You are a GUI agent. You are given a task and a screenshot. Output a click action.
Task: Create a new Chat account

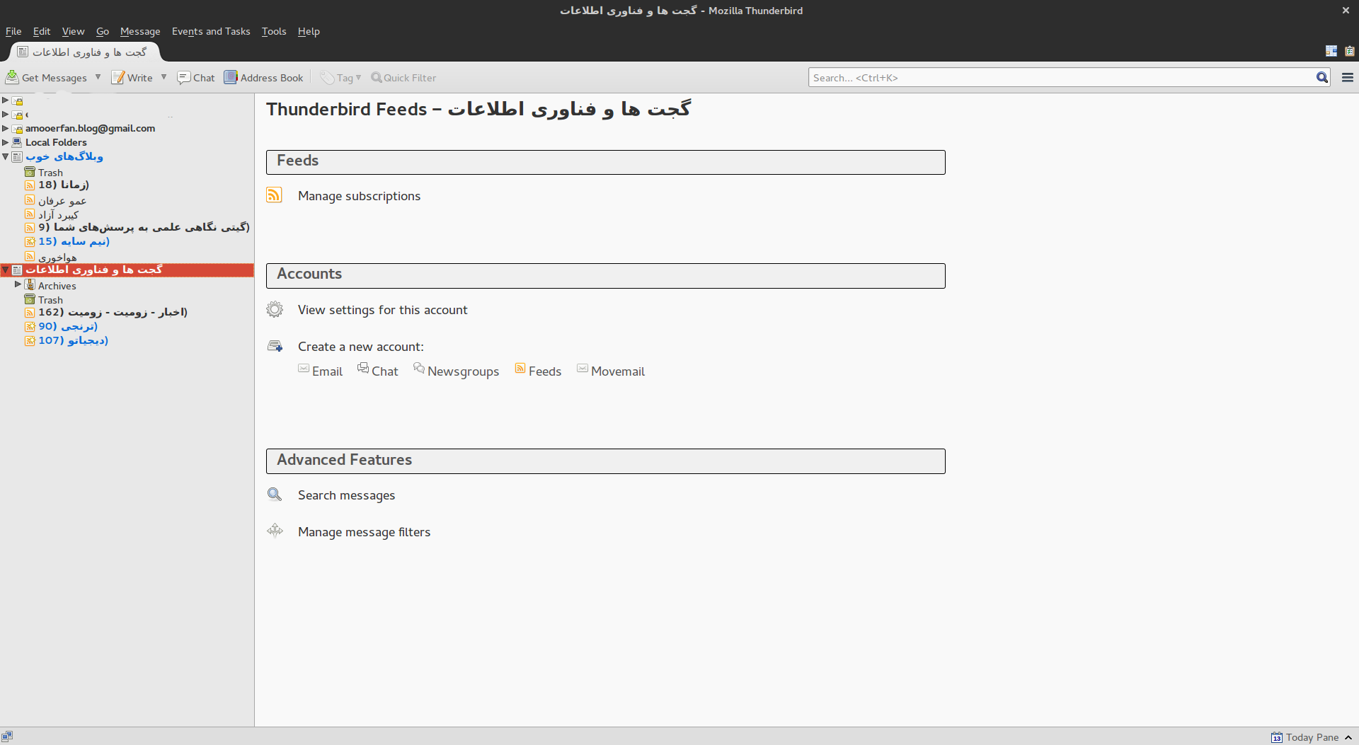tap(378, 371)
